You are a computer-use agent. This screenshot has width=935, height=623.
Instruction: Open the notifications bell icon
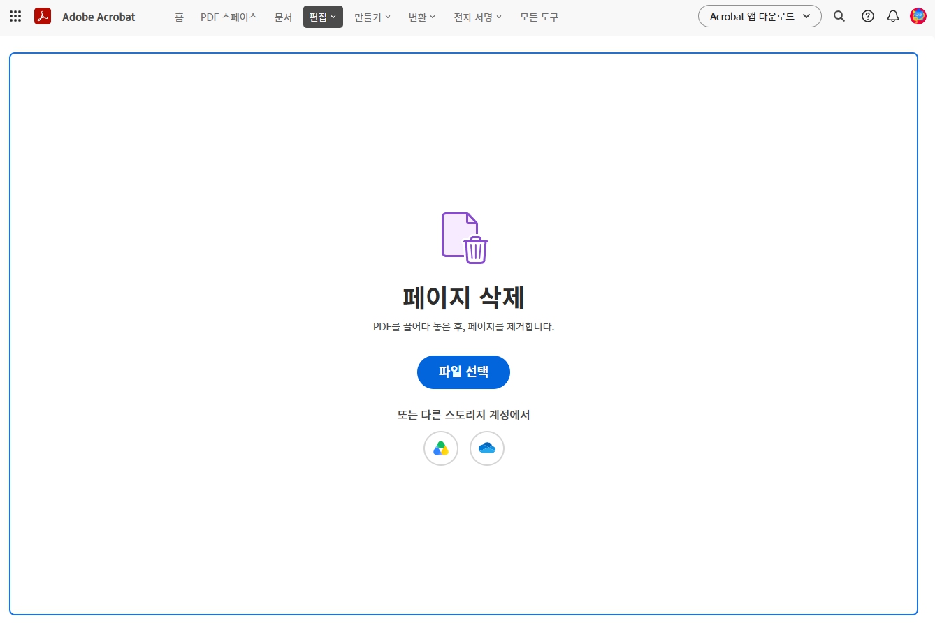tap(893, 16)
